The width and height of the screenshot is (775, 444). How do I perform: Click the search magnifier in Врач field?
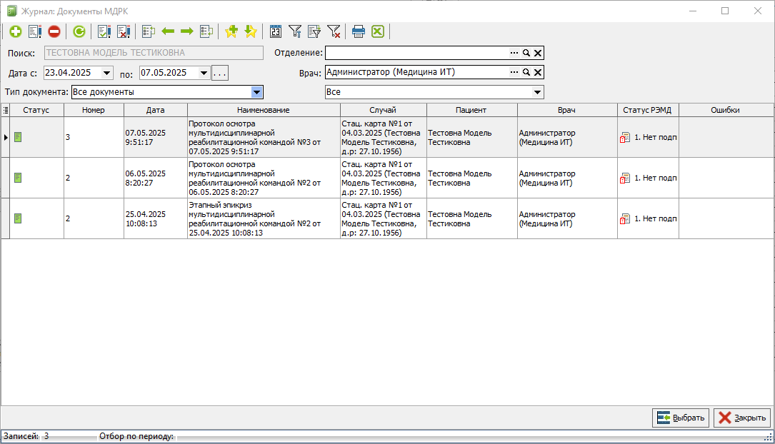tap(526, 72)
